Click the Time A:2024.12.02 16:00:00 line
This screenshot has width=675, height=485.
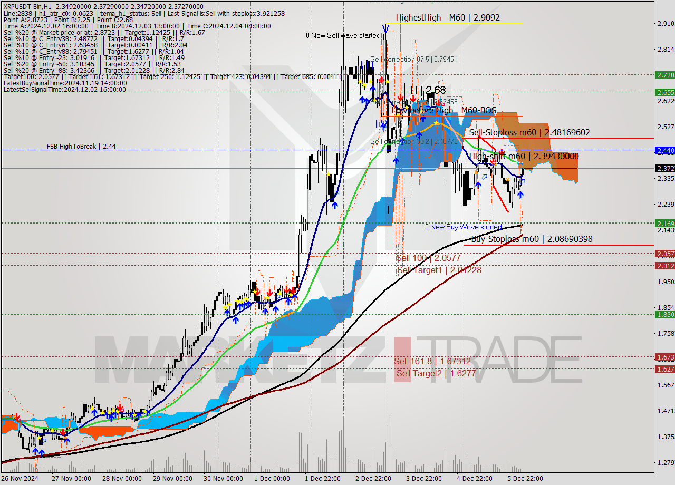[137, 26]
